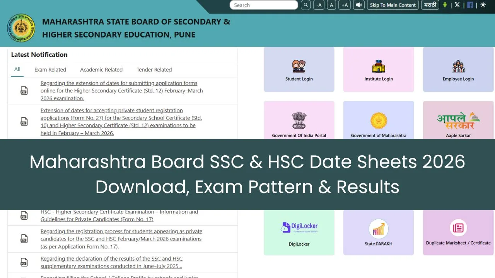The height and width of the screenshot is (278, 495).
Task: Open the DigiLocker tile
Action: tap(299, 232)
